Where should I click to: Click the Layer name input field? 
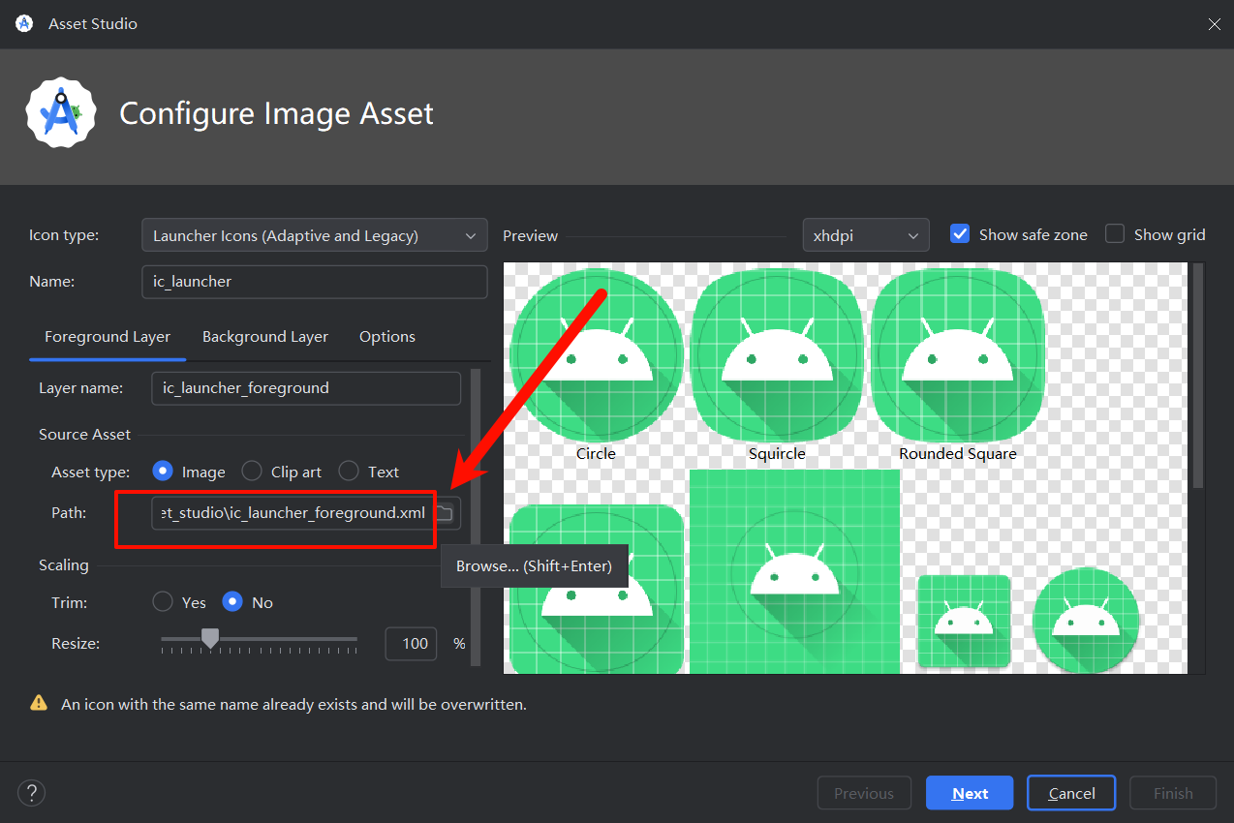click(x=306, y=388)
